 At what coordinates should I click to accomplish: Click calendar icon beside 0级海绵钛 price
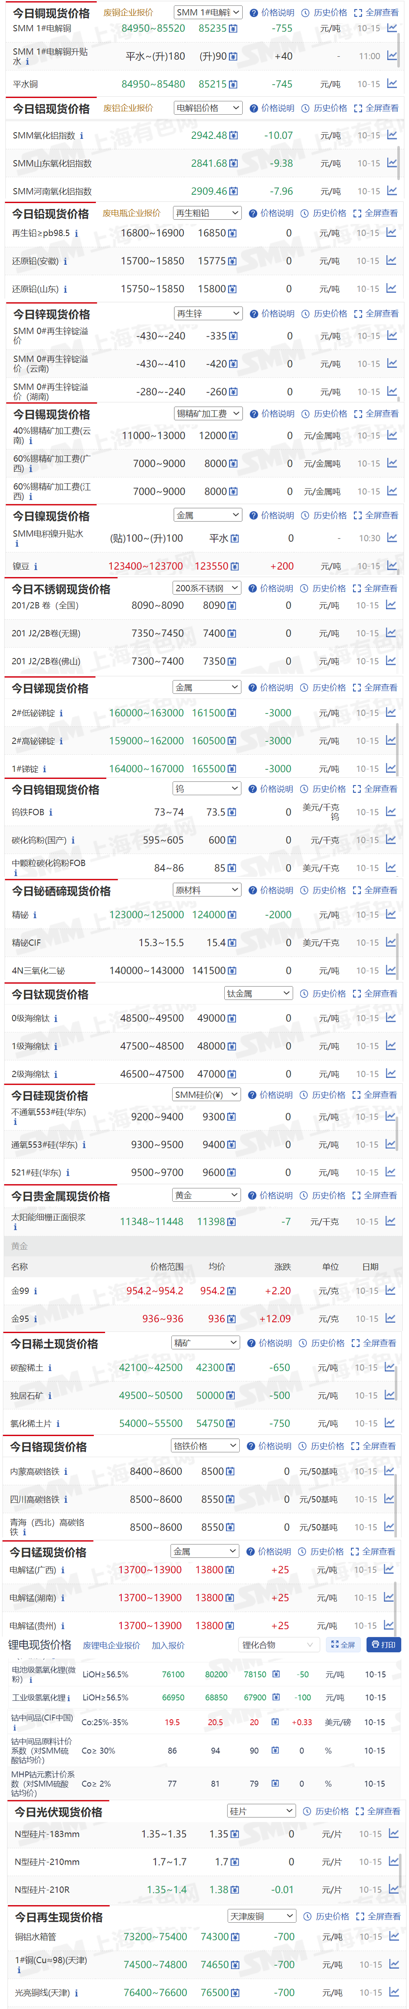pyautogui.click(x=232, y=1018)
